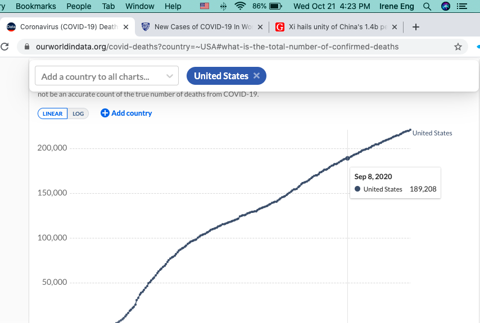This screenshot has height=323, width=480.
Task: Click the US flag input source icon
Action: [205, 6]
